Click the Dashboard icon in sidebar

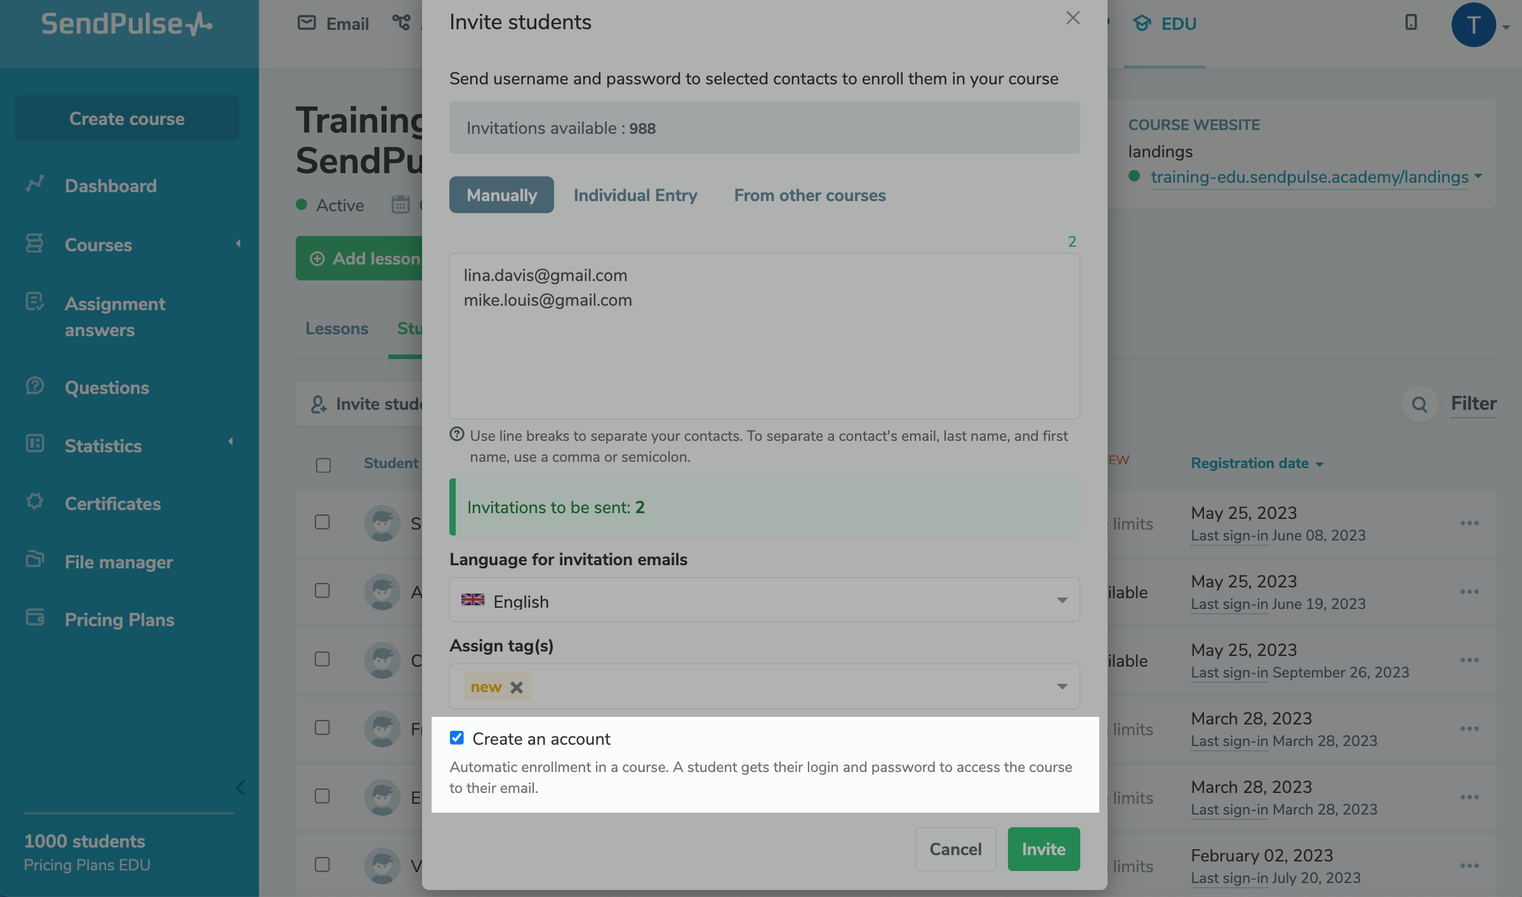click(x=35, y=184)
